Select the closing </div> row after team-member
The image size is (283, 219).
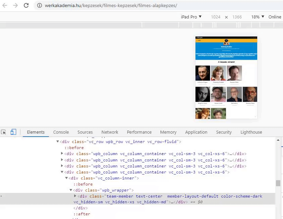[80, 208]
